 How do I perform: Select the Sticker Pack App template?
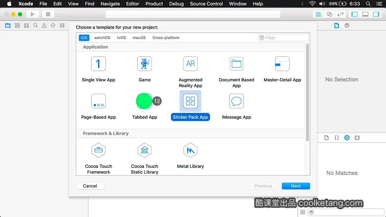coord(190,106)
